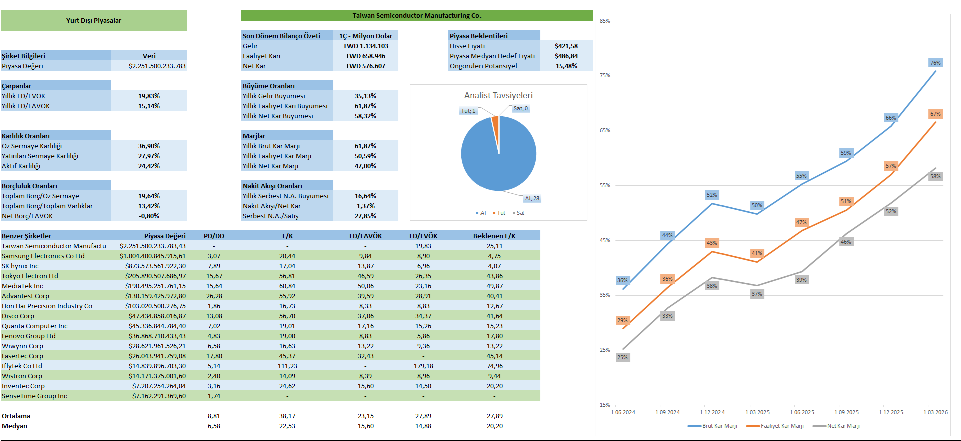961x441 pixels.
Task: Select the "Hon Hai Precision Industry Co" cell
Action: [x=47, y=306]
